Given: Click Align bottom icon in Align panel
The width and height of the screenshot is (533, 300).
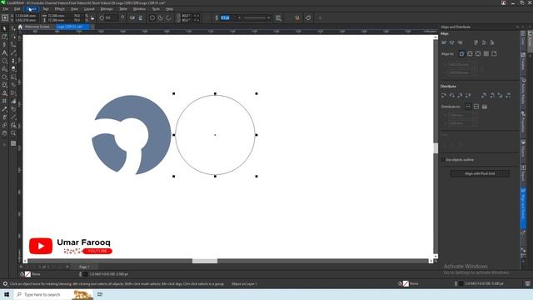Looking at the screenshot, I should (492, 42).
